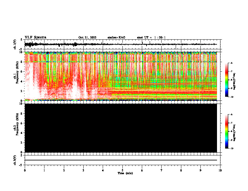Click the "-10" tick on ch.2 colorbar
The image size is (248, 191).
[231, 149]
